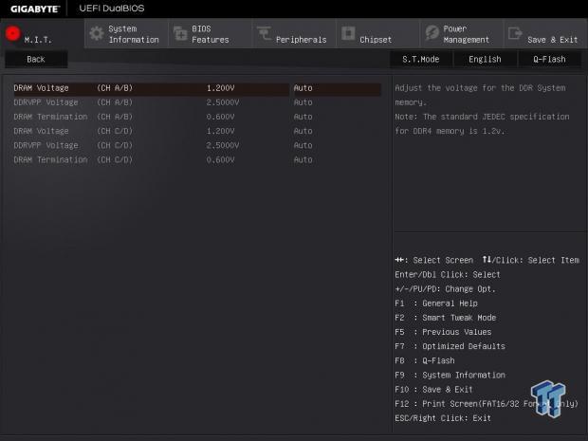Enable S.T.Mode
The image size is (588, 441).
(420, 59)
